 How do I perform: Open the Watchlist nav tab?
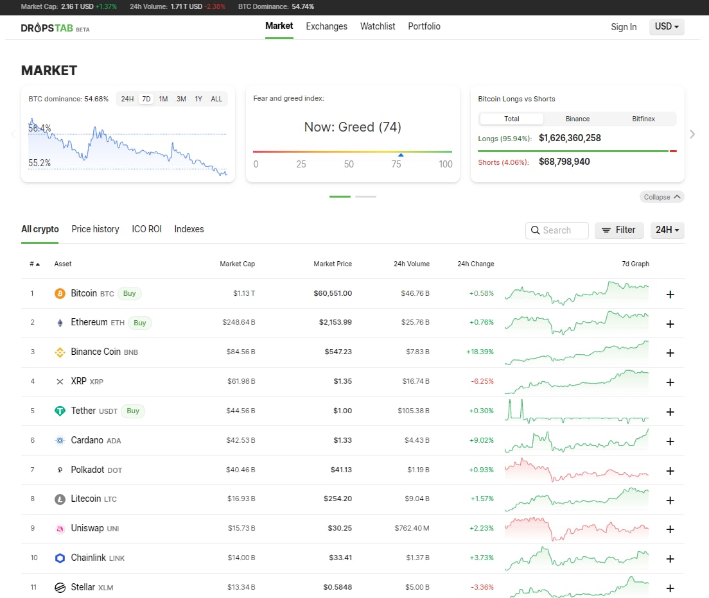(x=378, y=27)
